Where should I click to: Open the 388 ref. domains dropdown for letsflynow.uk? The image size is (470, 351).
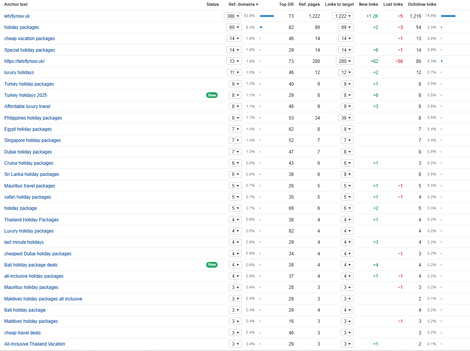(x=233, y=16)
